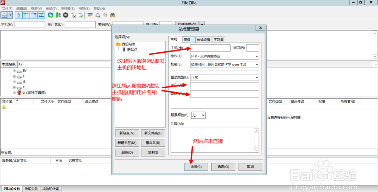
Task: Open the 协议(T) protocol dropdown
Action: pyautogui.click(x=225, y=56)
